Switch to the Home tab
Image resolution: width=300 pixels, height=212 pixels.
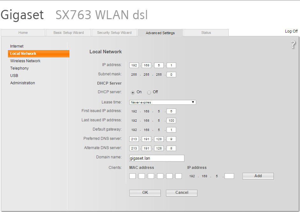(x=23, y=33)
